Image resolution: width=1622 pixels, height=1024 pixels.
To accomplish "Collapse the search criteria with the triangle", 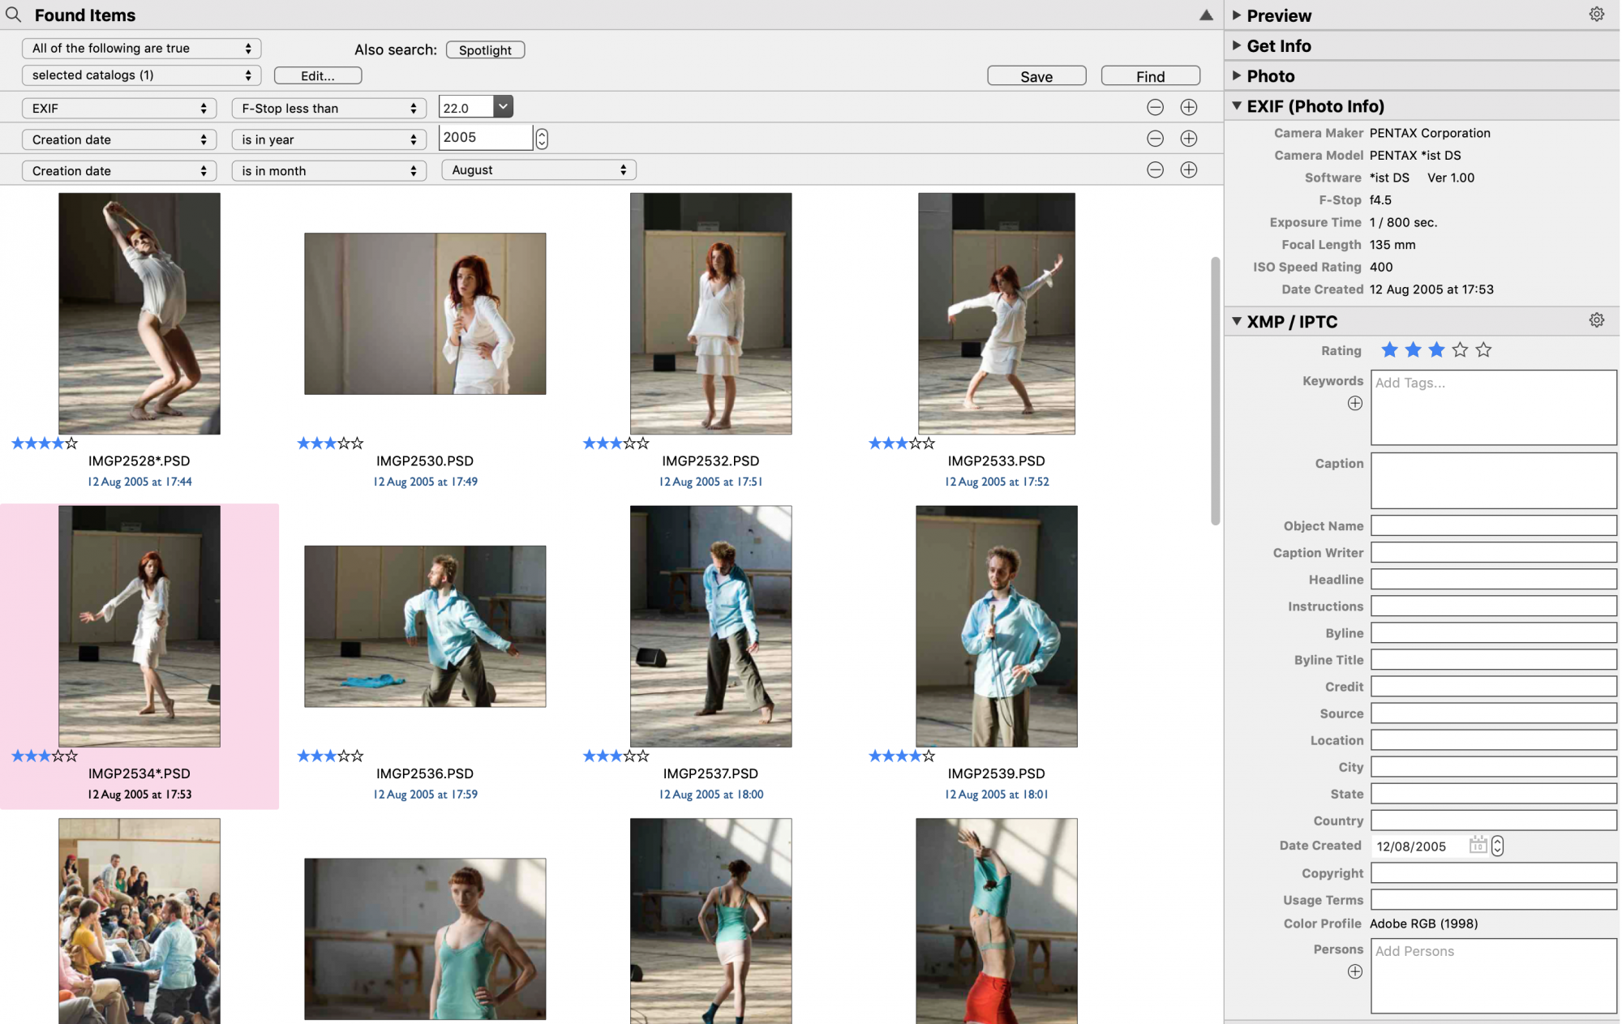I will click(x=1206, y=15).
